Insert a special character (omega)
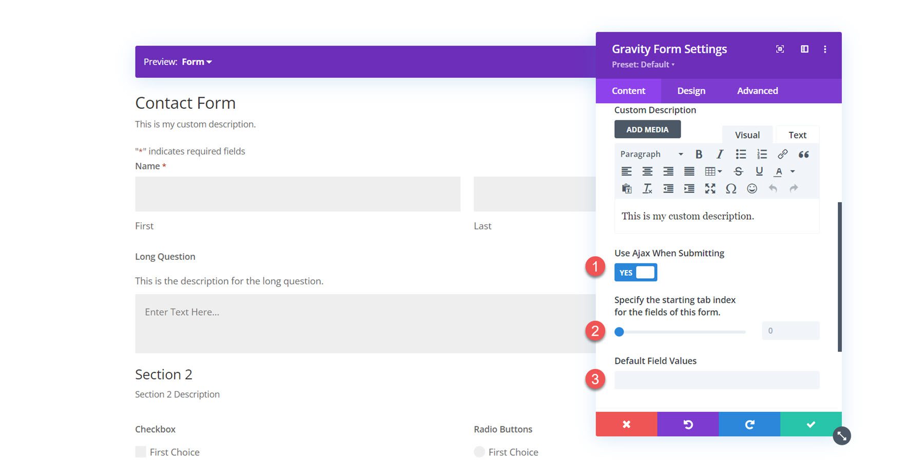 click(x=731, y=188)
